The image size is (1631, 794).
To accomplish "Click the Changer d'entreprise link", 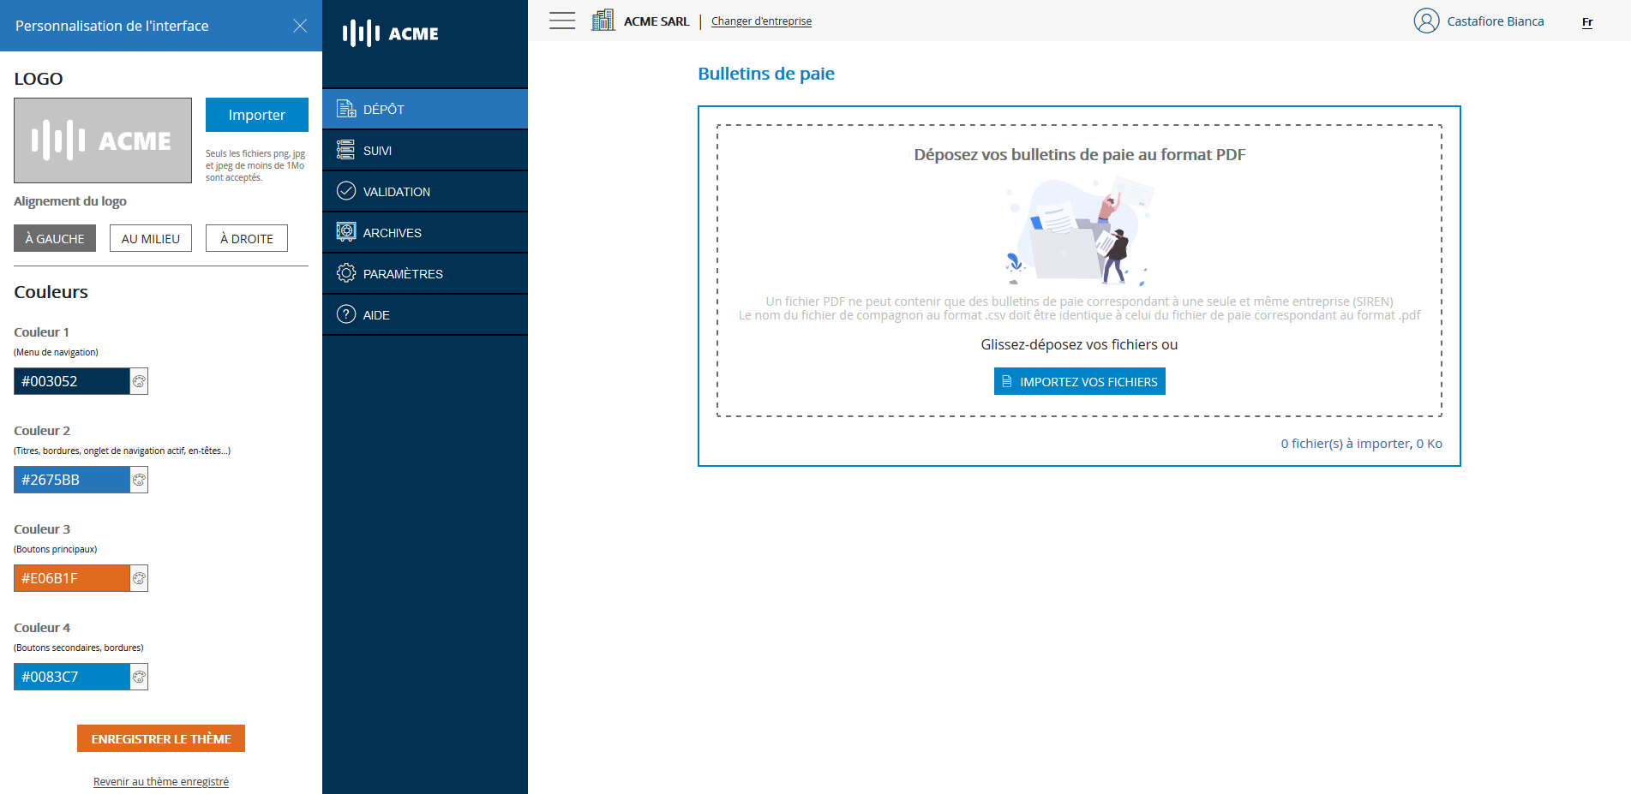I will pos(760,21).
